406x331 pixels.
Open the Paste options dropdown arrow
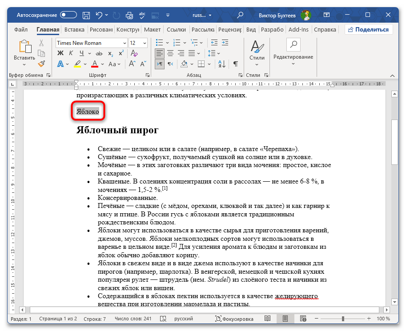click(x=24, y=64)
